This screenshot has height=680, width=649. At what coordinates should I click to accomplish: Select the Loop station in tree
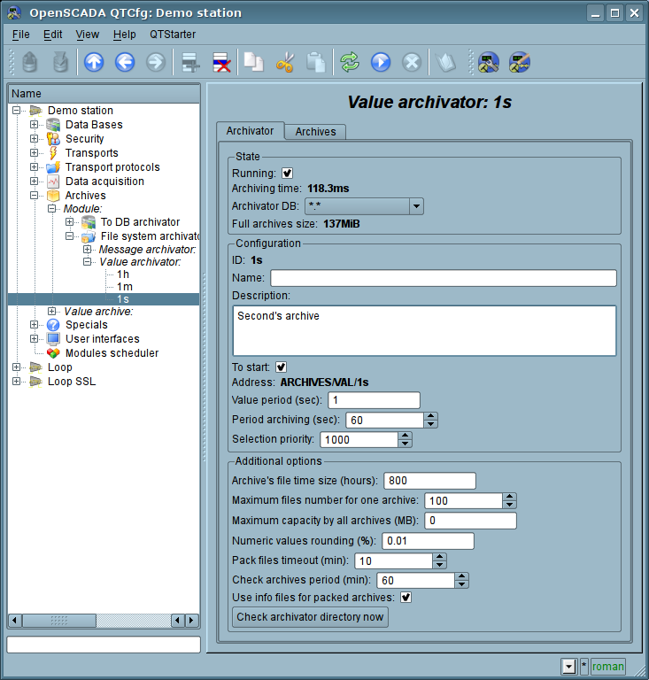[60, 367]
